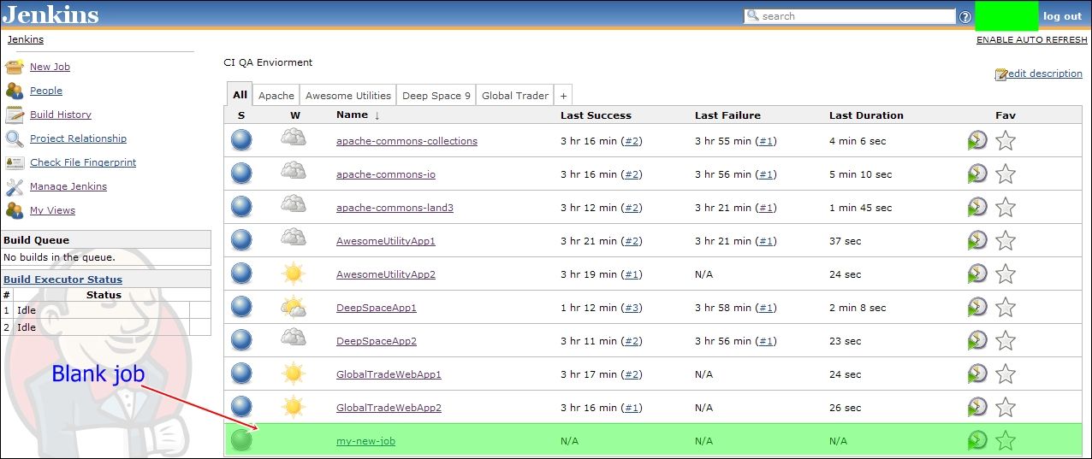Viewport: 1092px width, 459px height.
Task: Click the "CI QA Enviorment" description text
Action: pos(268,62)
